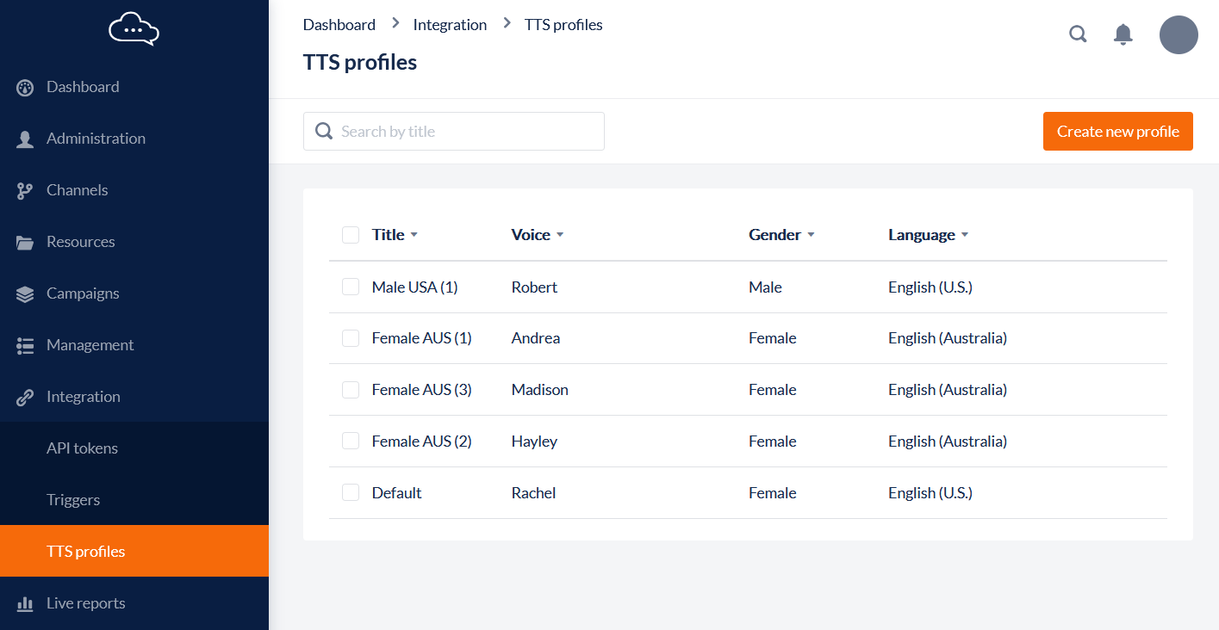Open the search magnifier in header
Image resolution: width=1219 pixels, height=630 pixels.
[1078, 34]
